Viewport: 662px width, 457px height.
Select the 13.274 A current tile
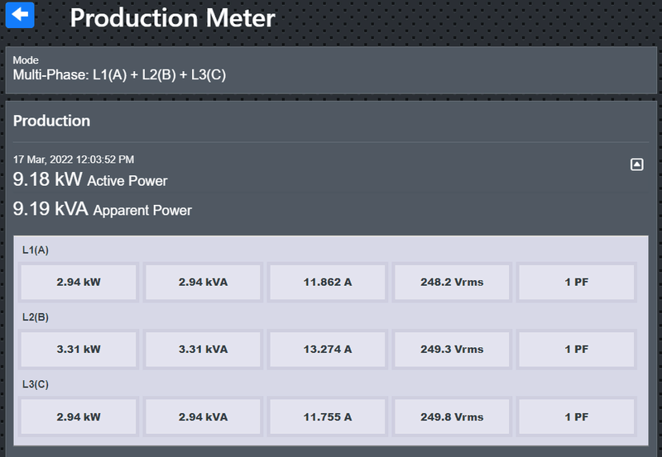pyautogui.click(x=328, y=350)
